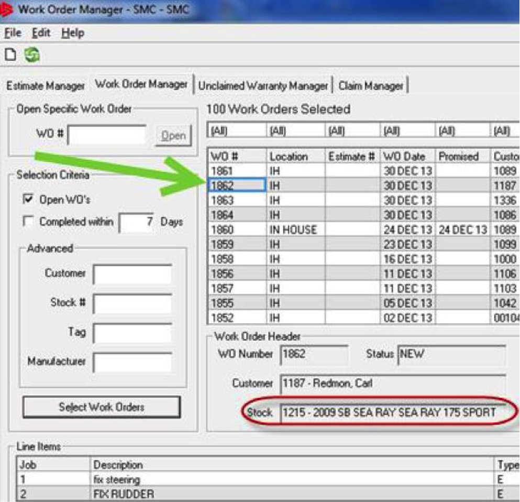This screenshot has width=520, height=502.
Task: Open the Promised column filter (All)
Action: (x=462, y=130)
